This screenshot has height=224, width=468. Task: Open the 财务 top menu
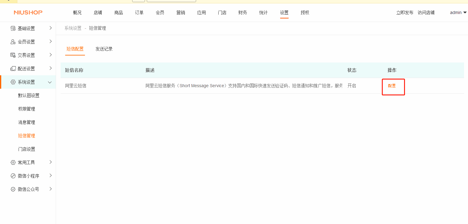243,13
